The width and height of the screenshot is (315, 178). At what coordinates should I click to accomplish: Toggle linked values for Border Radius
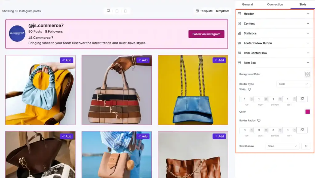pyautogui.click(x=302, y=130)
